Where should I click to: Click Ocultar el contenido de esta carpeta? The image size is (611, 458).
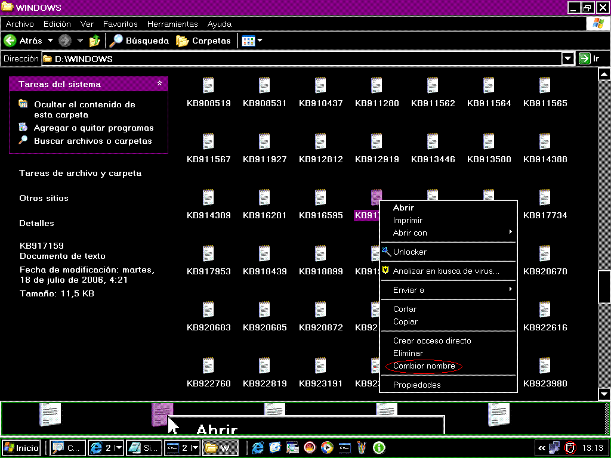tap(85, 110)
